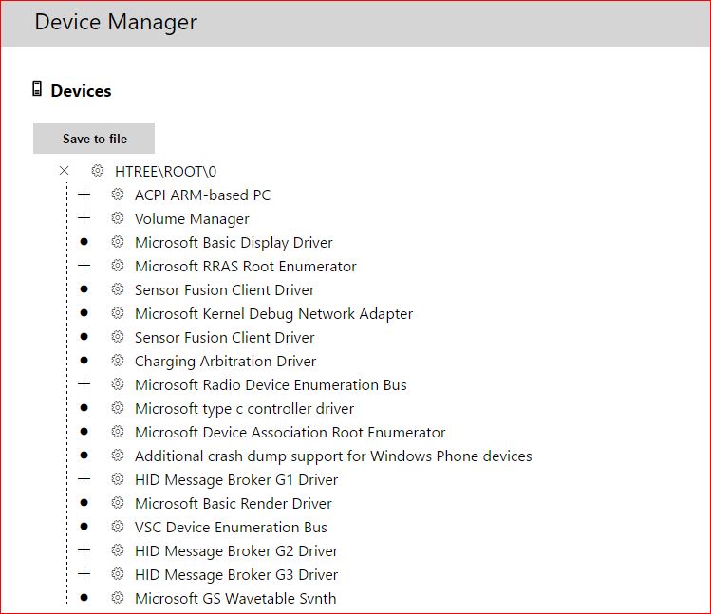The height and width of the screenshot is (614, 711).
Task: Expand the ACPI ARM-based PC node
Action: (84, 195)
